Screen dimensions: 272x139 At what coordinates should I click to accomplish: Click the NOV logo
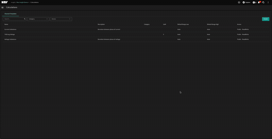tap(4, 2)
